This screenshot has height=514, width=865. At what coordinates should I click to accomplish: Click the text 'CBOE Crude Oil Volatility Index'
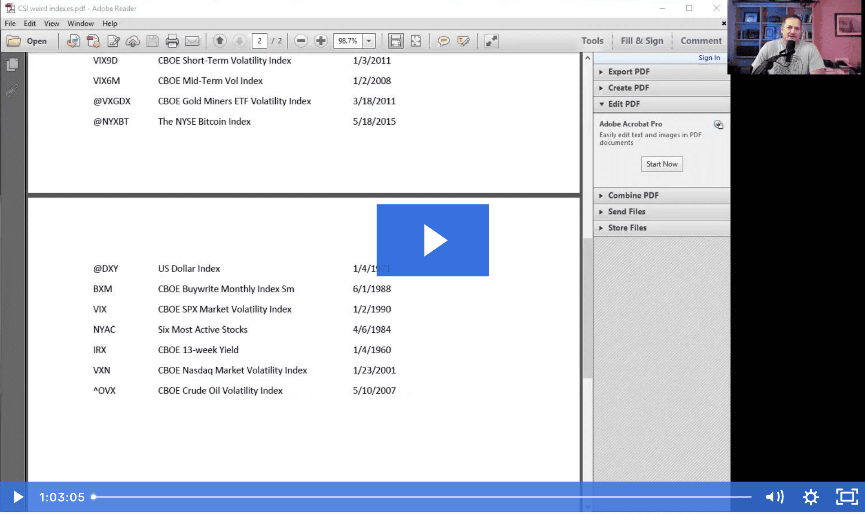pyautogui.click(x=220, y=391)
